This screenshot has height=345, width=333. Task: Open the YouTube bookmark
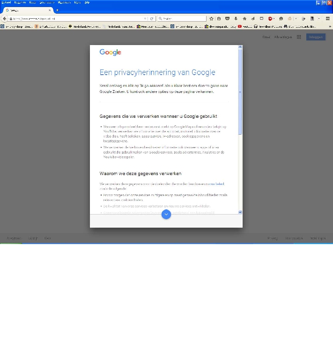pos(245,26)
